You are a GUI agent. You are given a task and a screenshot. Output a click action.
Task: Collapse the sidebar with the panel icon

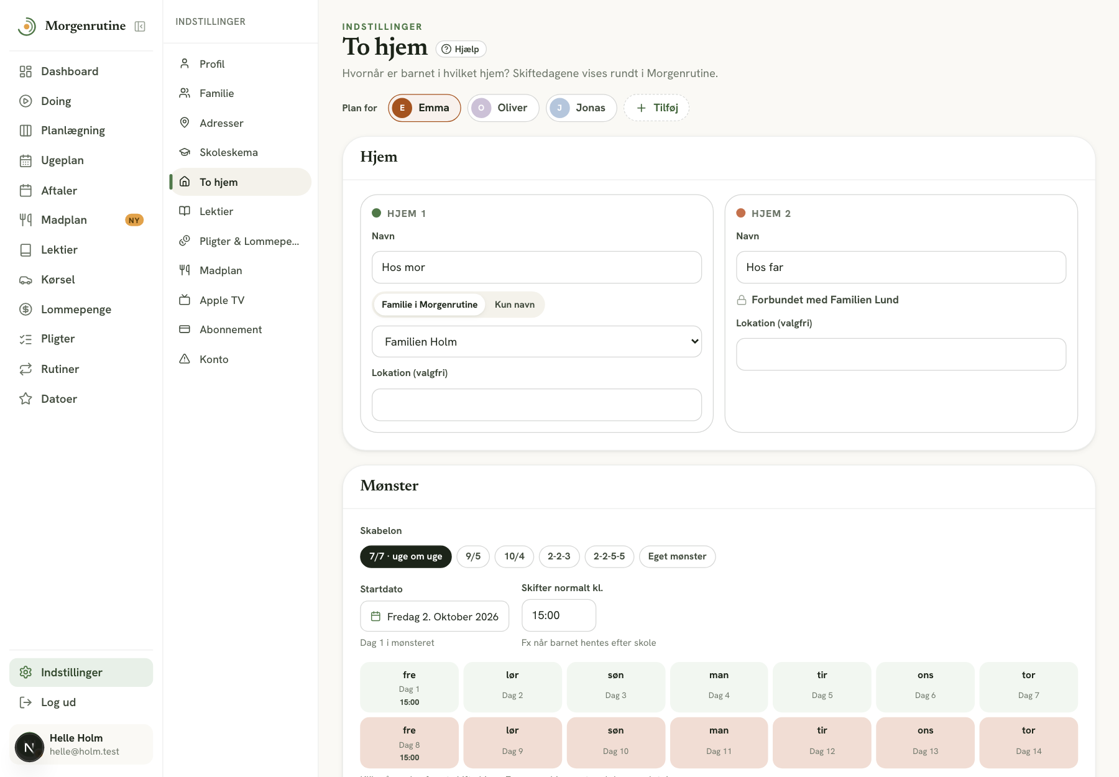point(140,26)
